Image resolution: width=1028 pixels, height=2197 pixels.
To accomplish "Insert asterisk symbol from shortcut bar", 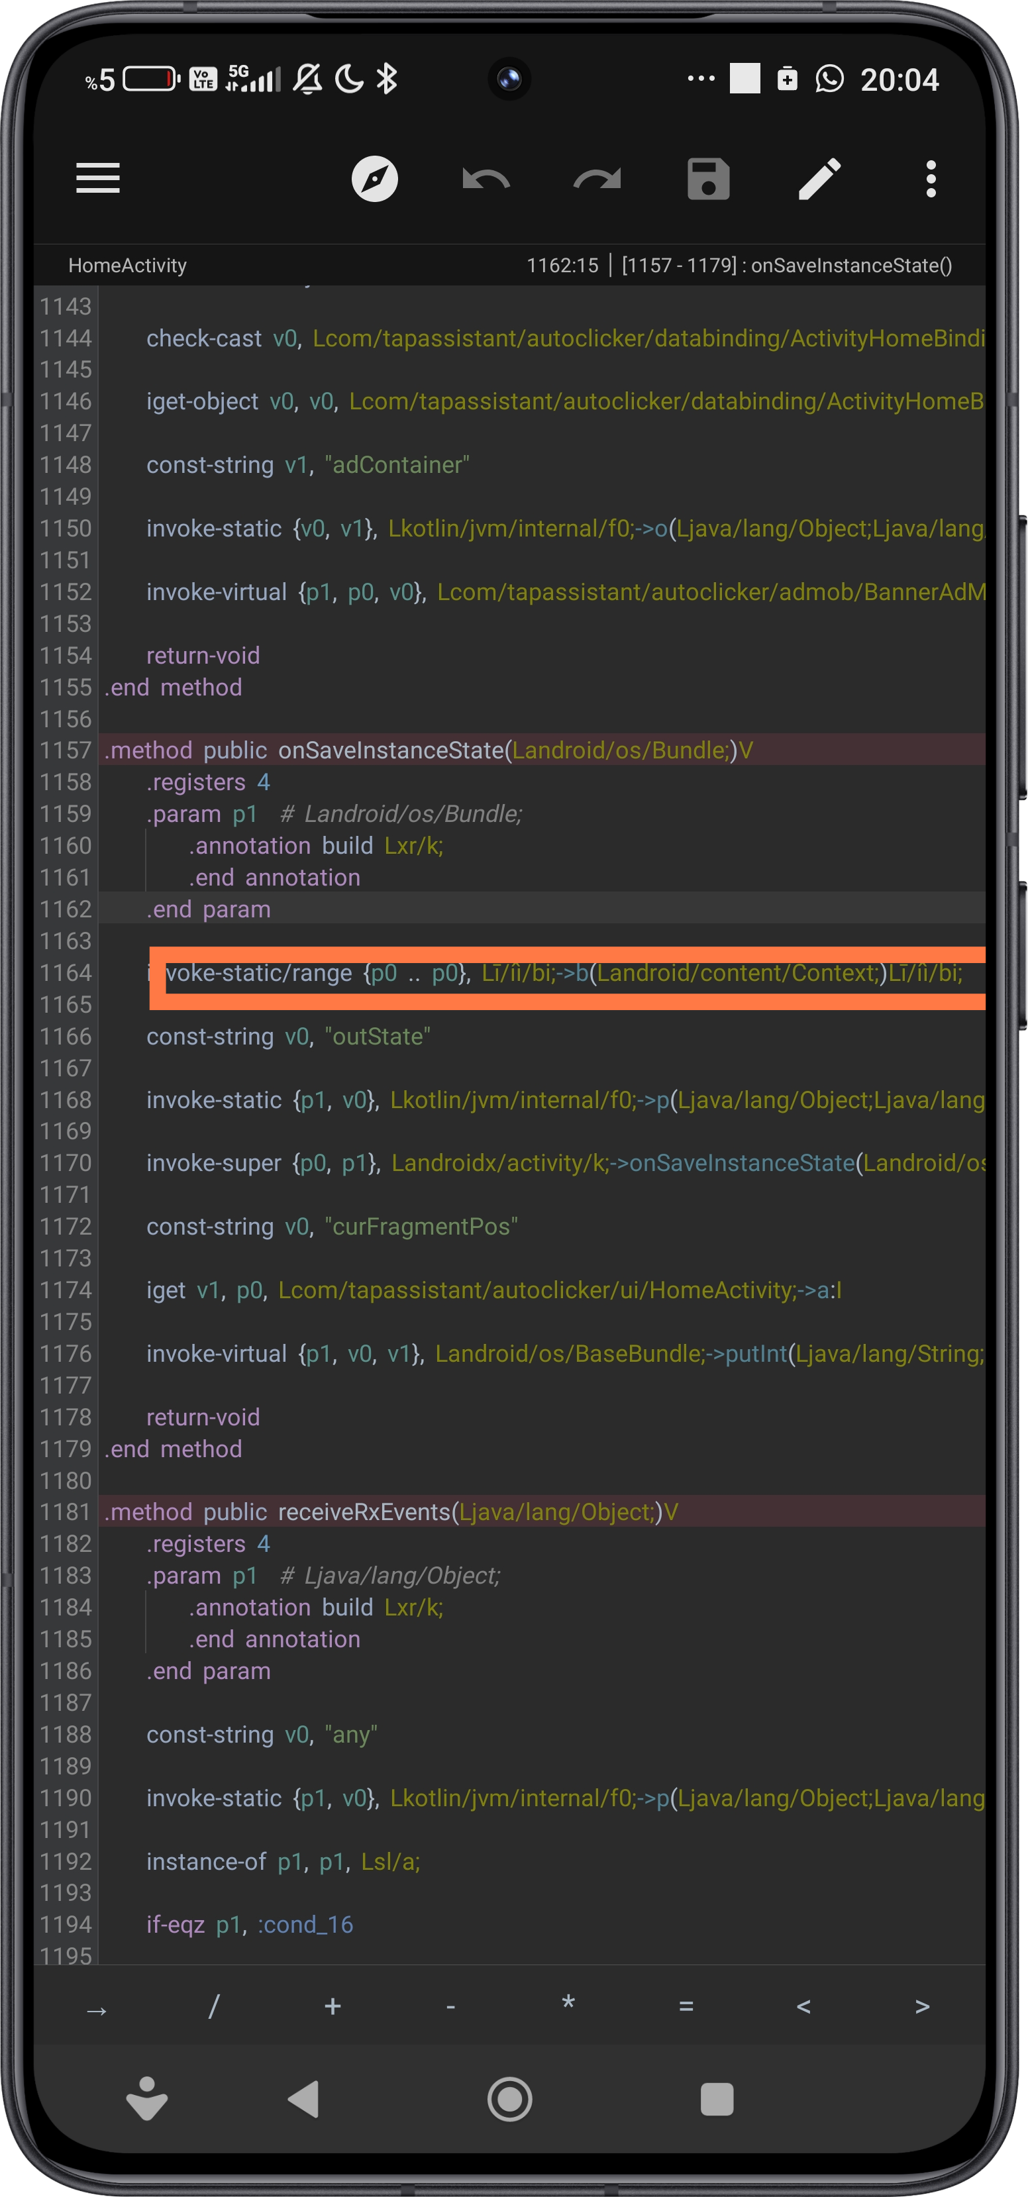I will tap(568, 2004).
